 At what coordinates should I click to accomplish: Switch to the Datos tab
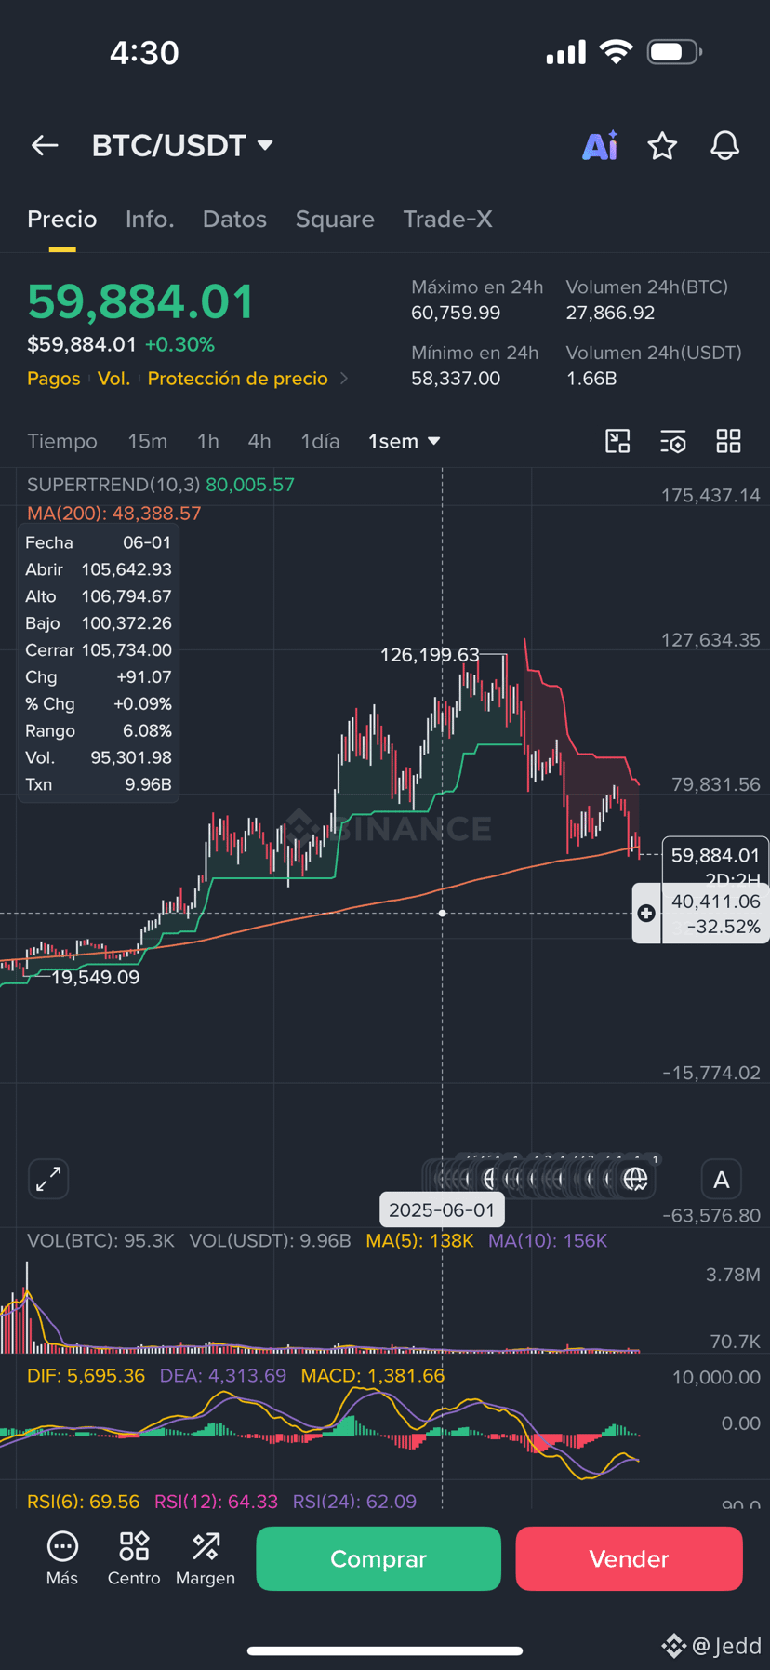point(234,220)
